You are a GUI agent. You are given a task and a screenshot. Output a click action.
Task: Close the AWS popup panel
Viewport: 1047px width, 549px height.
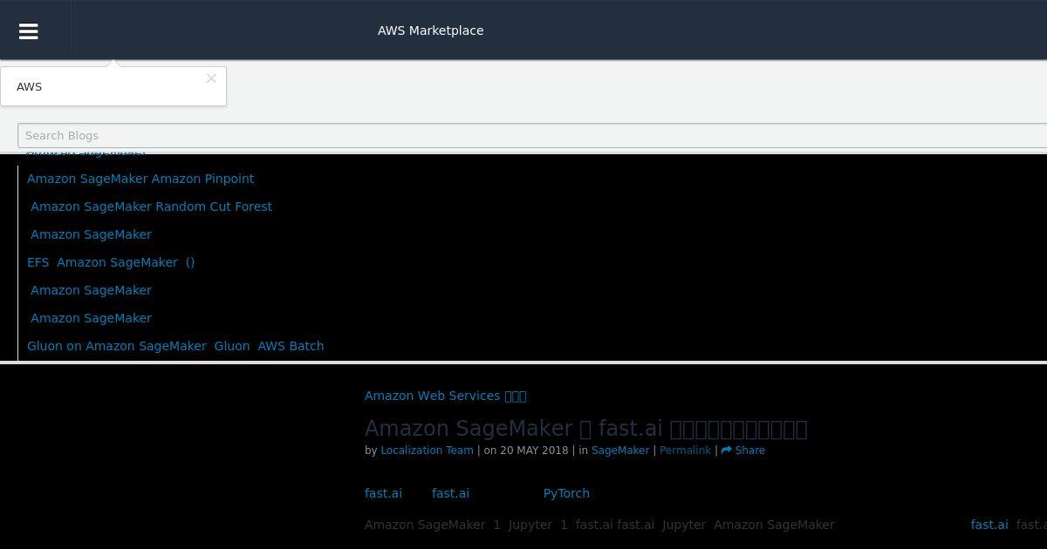pyautogui.click(x=211, y=78)
